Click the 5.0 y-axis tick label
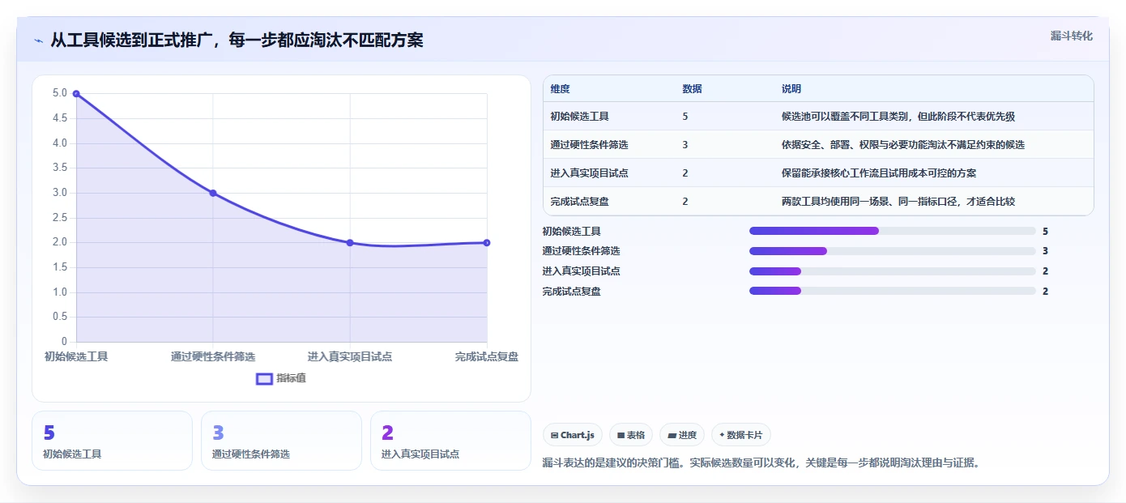1126x503 pixels. (x=61, y=93)
